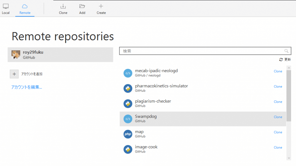Switch to the Remote tab

point(25,9)
